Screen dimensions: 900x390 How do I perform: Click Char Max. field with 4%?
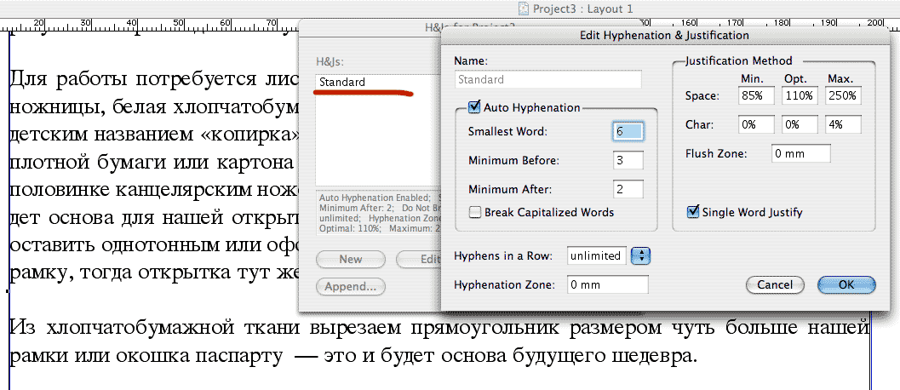tap(843, 124)
